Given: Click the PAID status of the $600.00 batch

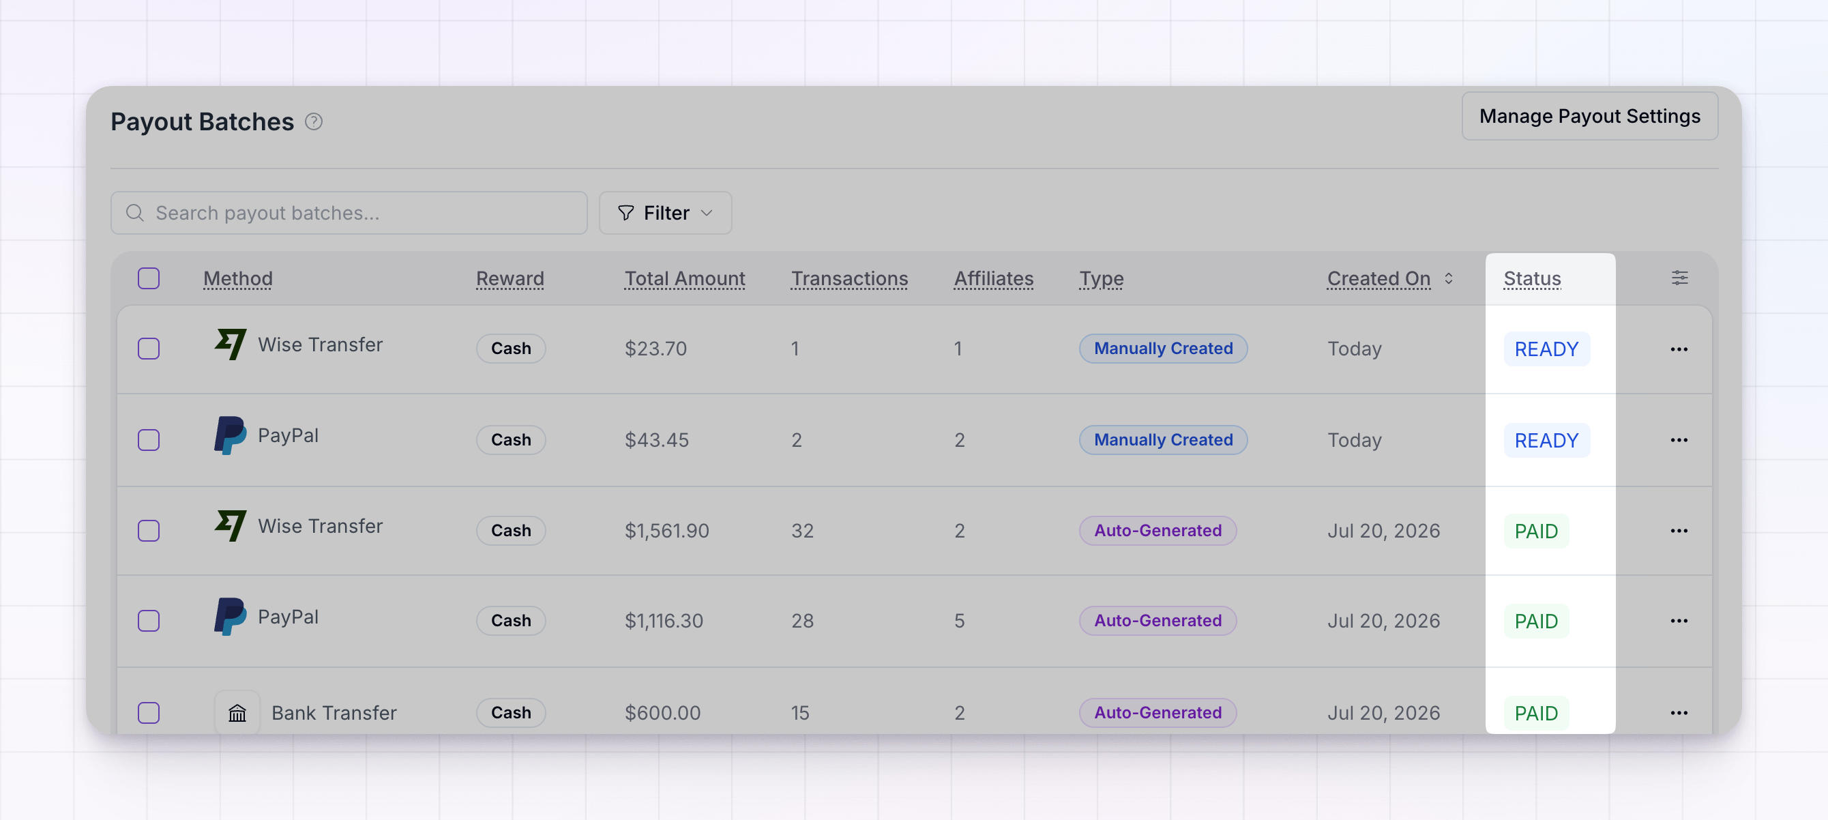Looking at the screenshot, I should coord(1536,714).
